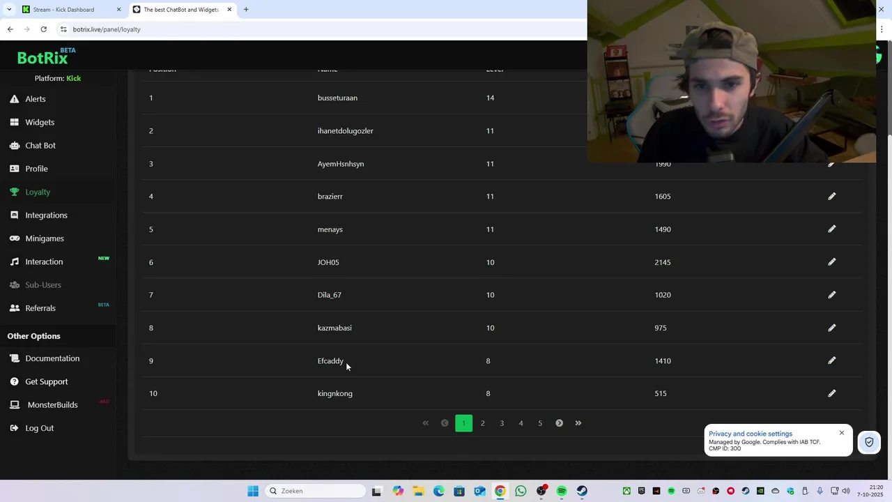
Task: Click points value 2145
Action: click(663, 262)
